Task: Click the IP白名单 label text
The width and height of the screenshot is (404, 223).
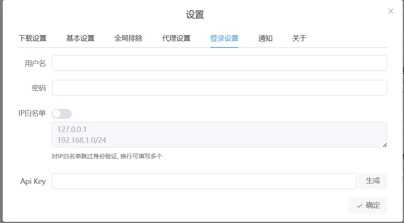Action: click(32, 113)
